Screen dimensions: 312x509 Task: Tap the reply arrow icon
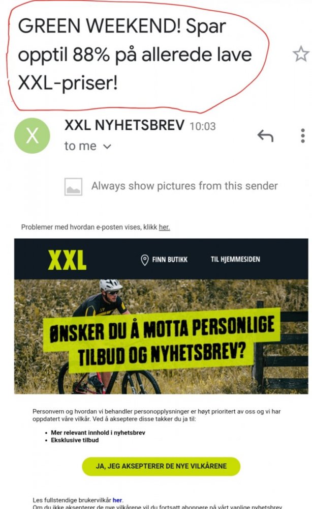(x=265, y=136)
